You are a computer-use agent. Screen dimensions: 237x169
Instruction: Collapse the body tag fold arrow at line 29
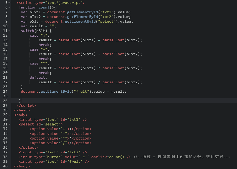pyautogui.click(x=9, y=115)
